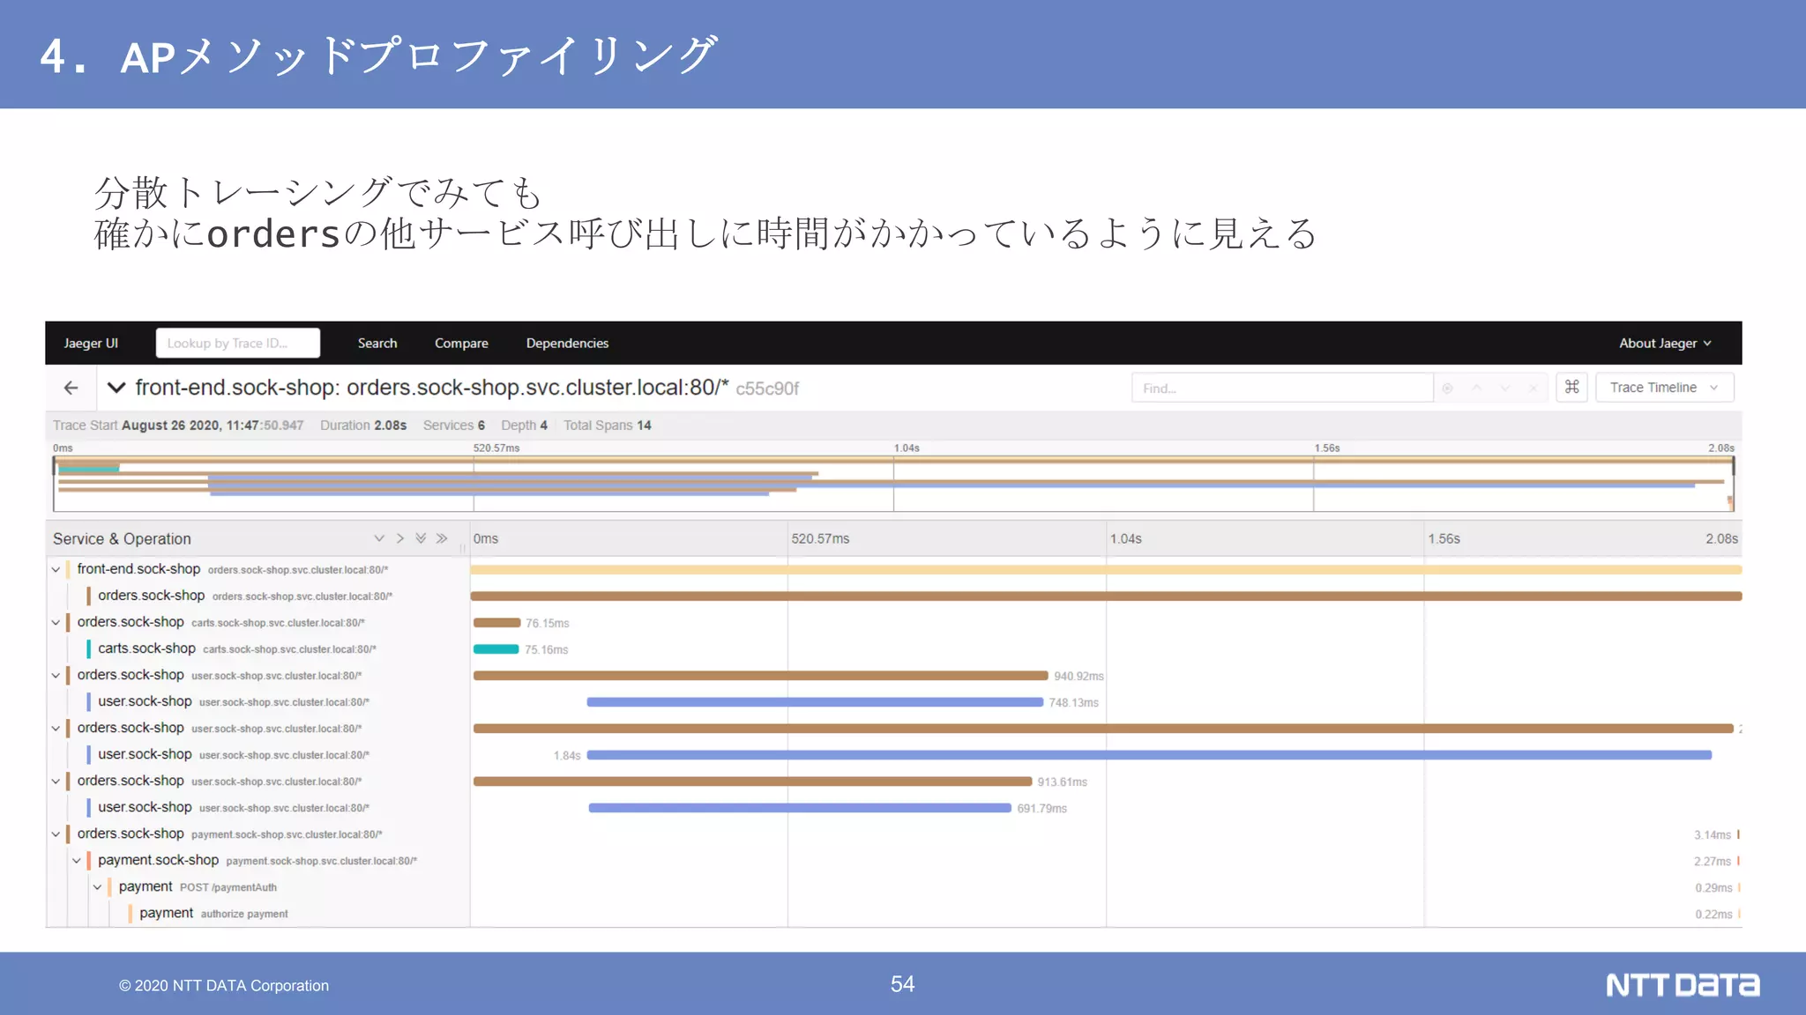Click the 913.61ms orders span bar
This screenshot has width=1806, height=1015.
752,782
